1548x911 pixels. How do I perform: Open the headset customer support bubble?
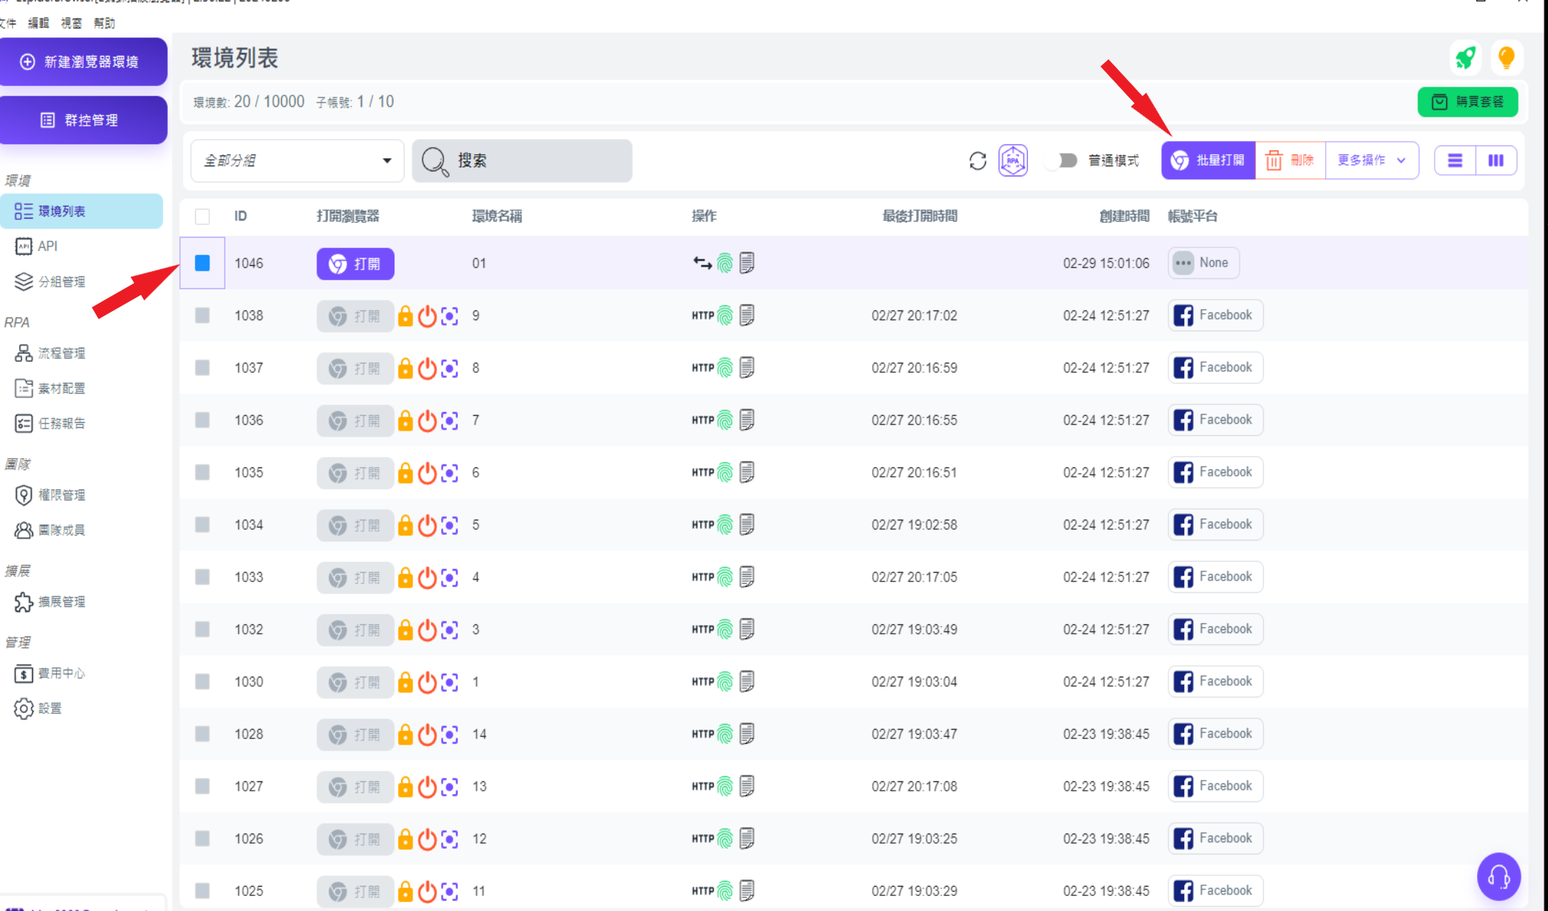point(1499,876)
